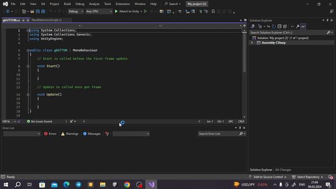Screen dimensions: 336x189
Task: Click in the Search Solution Explorer field
Action: pyautogui.click(x=287, y=33)
